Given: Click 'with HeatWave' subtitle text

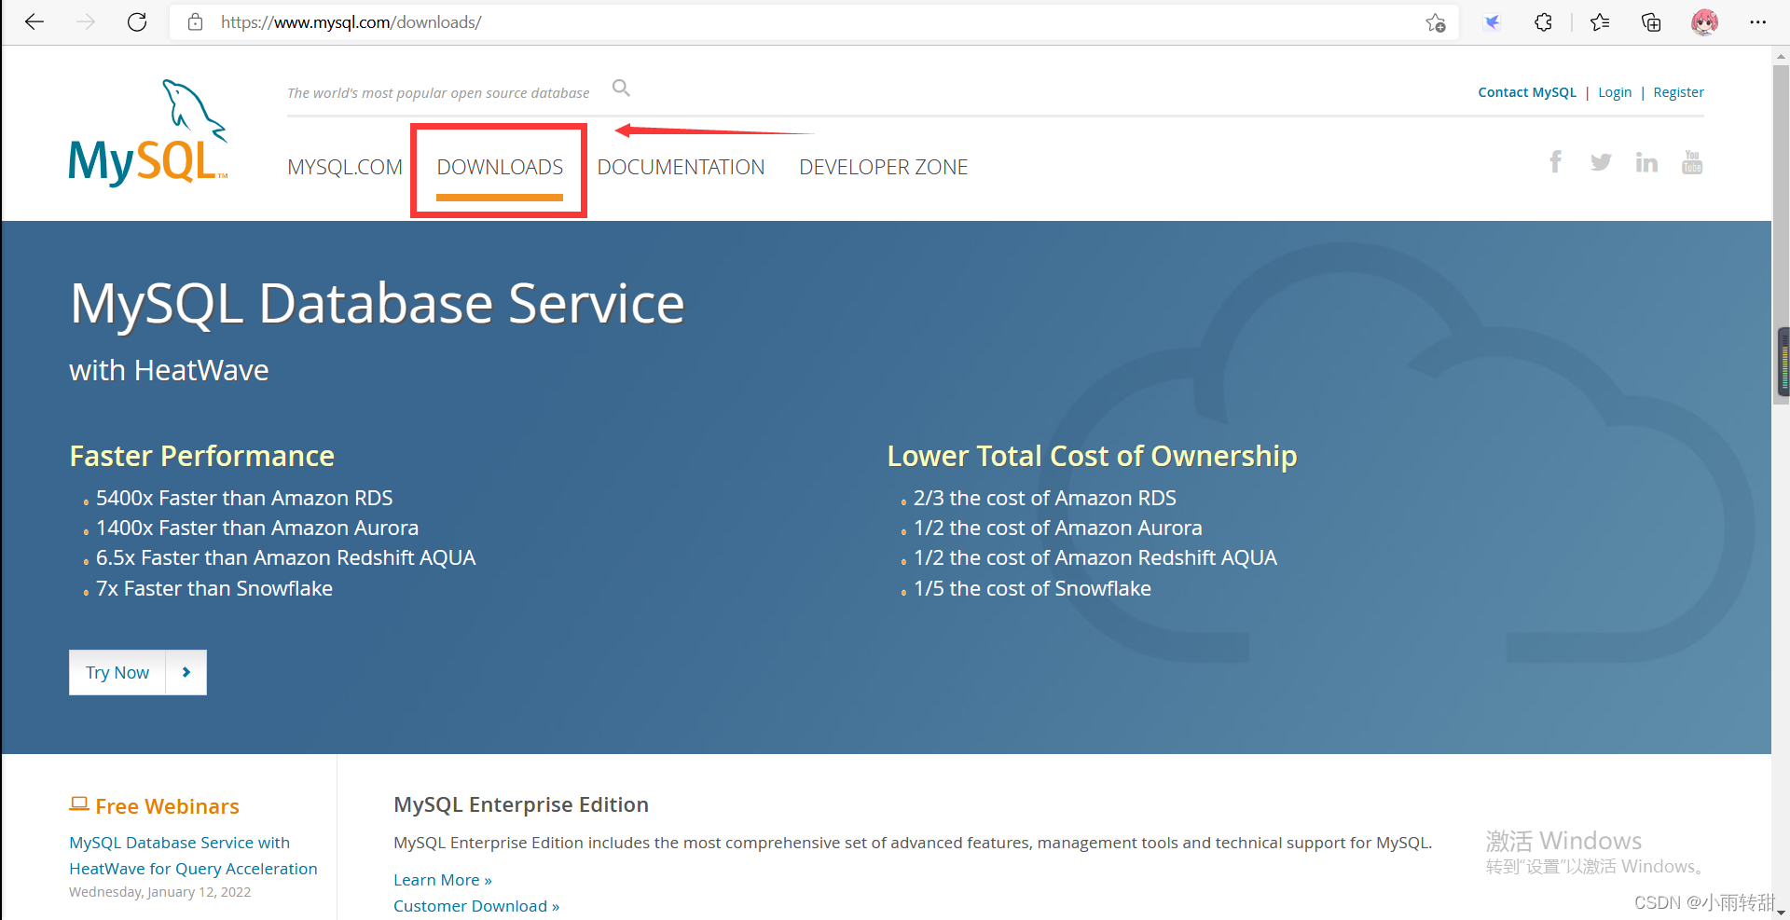Looking at the screenshot, I should point(169,370).
